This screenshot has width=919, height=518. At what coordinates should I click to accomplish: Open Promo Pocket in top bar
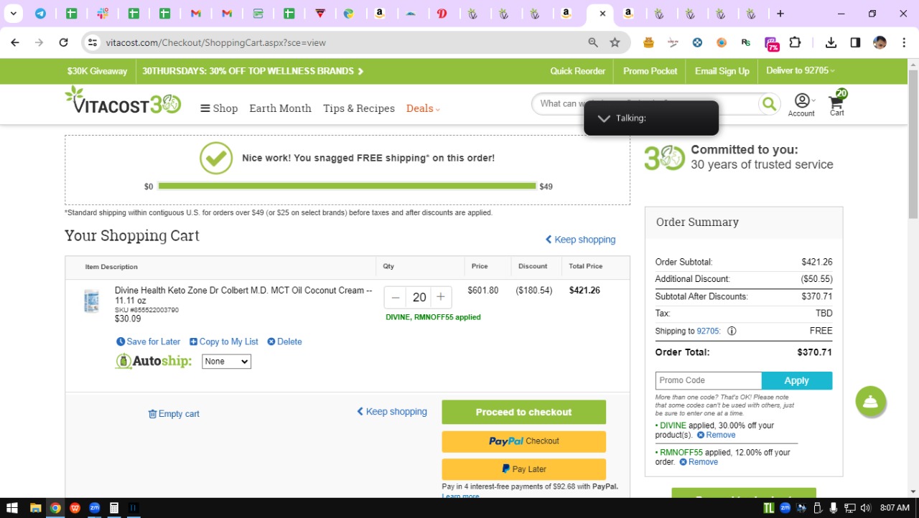point(650,71)
